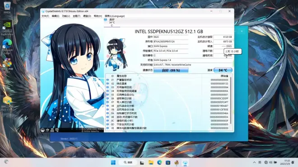Click the status dot of attribute 05
This screenshot has height=167, width=298.
click(x=107, y=95)
